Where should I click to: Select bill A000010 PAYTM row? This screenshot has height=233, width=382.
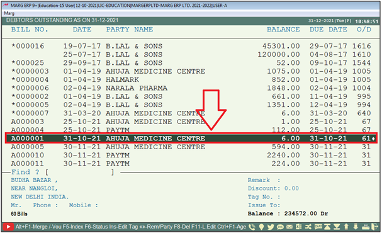coord(191,155)
